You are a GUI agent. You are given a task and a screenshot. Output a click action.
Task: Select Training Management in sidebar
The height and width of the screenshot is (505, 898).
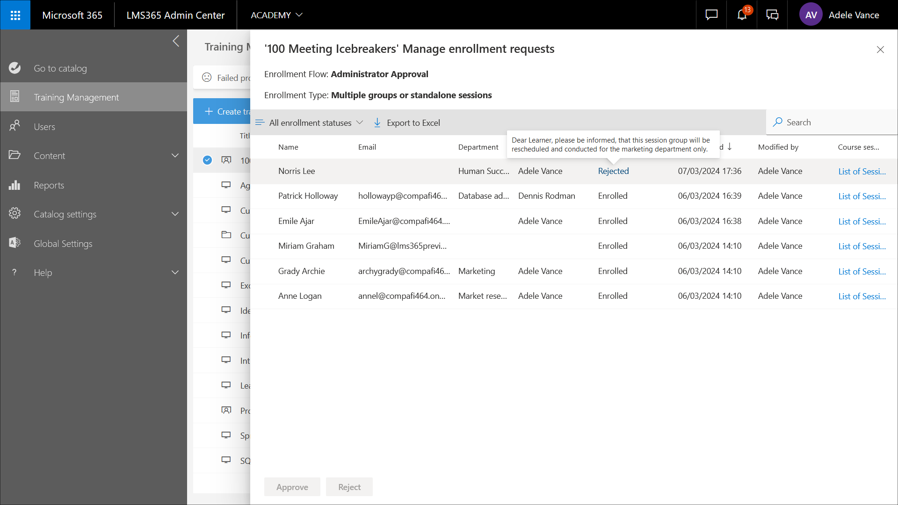pyautogui.click(x=76, y=97)
